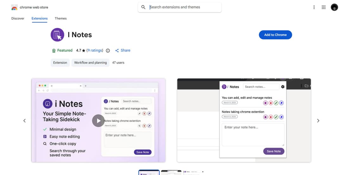
Task: Open the 9 ratings link
Action: pos(95,50)
